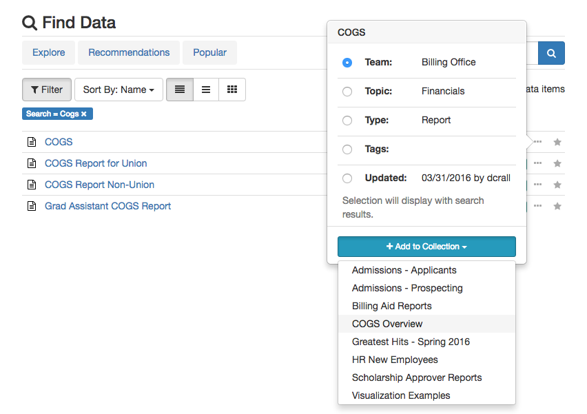
Task: Switch to the grid view icon
Action: click(x=232, y=90)
